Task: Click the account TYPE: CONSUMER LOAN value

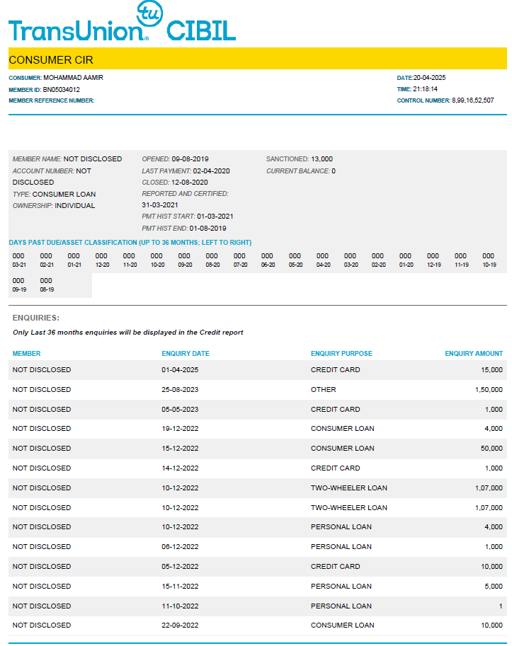Action: (64, 194)
